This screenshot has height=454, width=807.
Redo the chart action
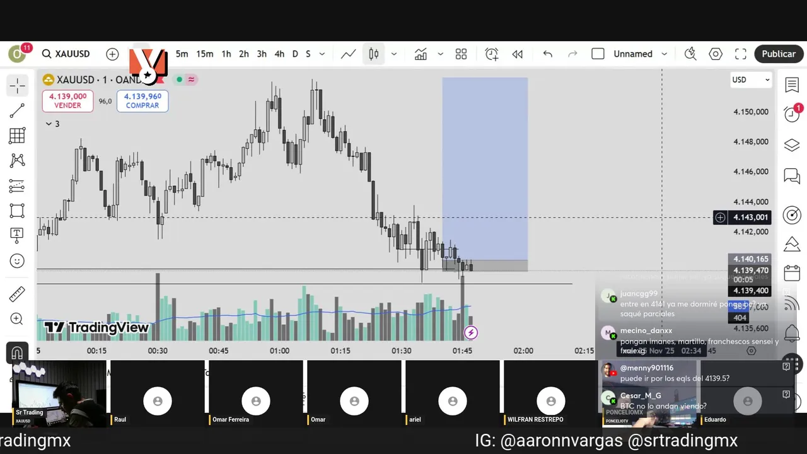point(572,54)
